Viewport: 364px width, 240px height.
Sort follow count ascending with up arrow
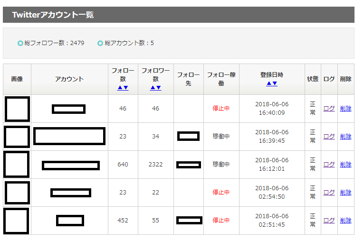pyautogui.click(x=120, y=88)
